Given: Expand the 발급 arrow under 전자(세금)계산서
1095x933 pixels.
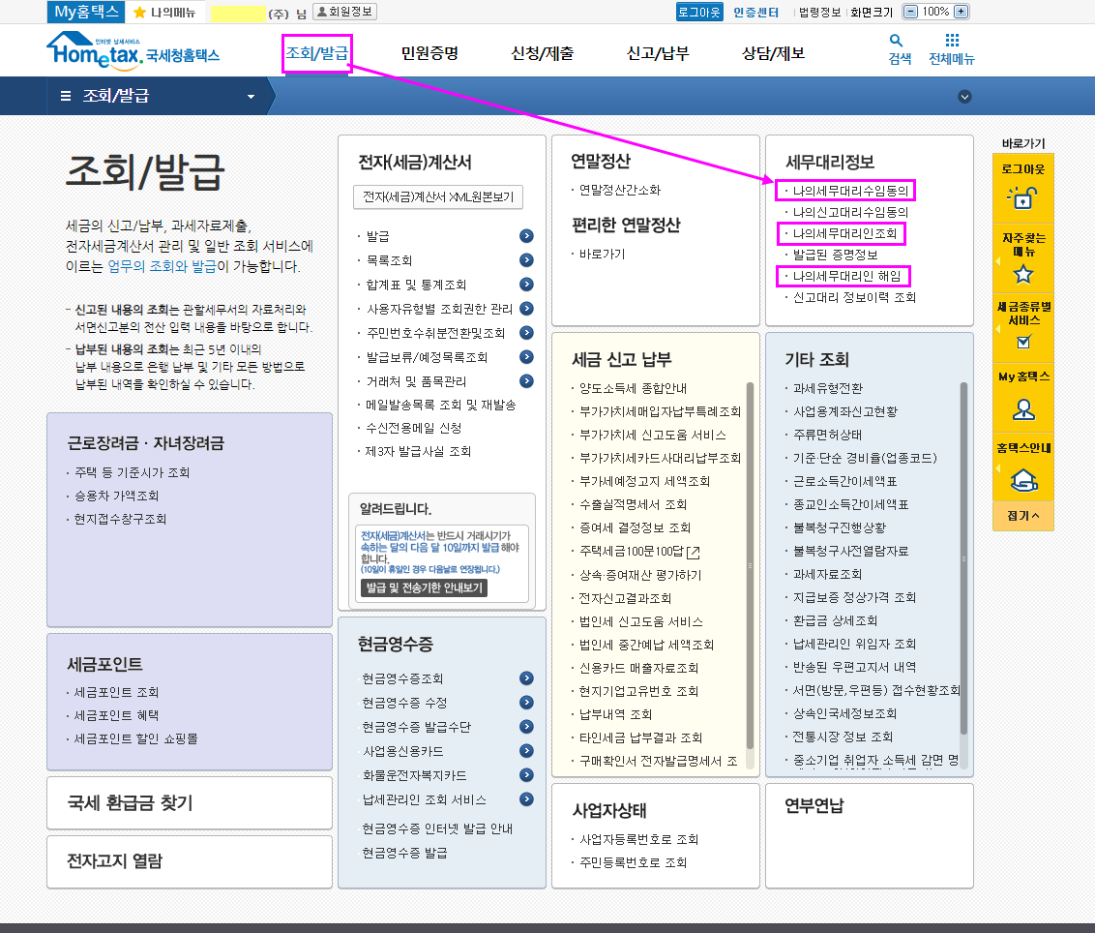Looking at the screenshot, I should pos(526,236).
